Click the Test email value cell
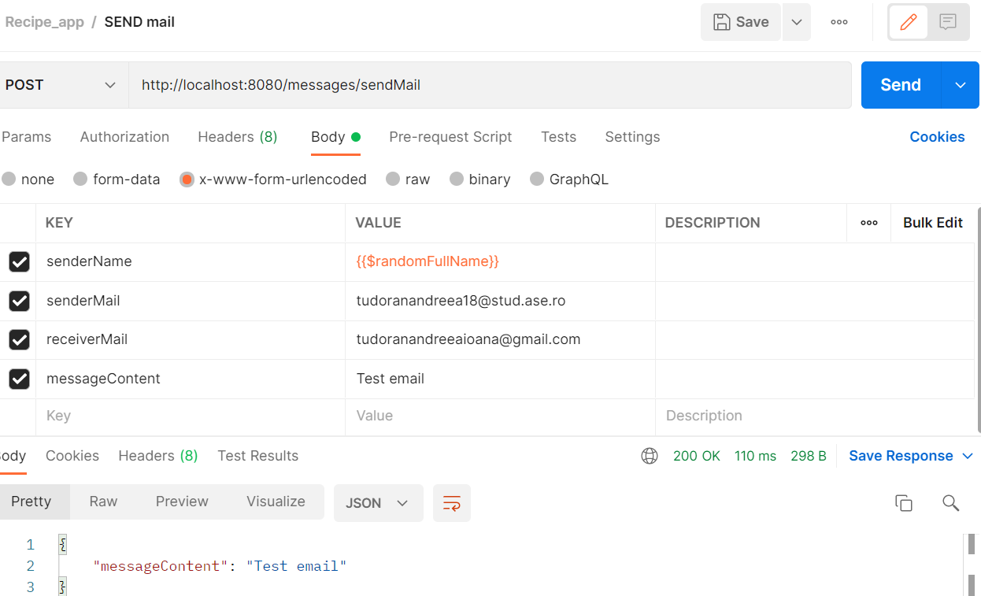 tap(500, 379)
